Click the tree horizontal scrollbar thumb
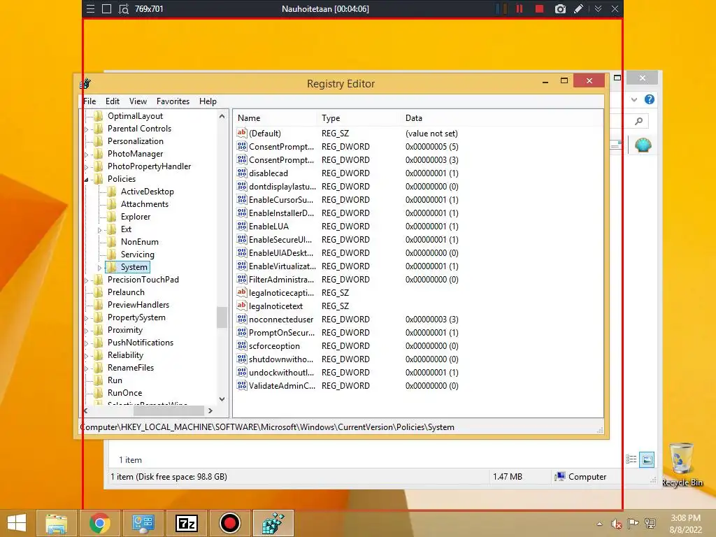 (x=169, y=410)
